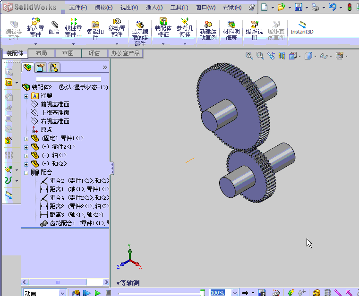Click Zoom to Fit magnifier icon
Screen dimensions: 359x296
tap(249, 56)
